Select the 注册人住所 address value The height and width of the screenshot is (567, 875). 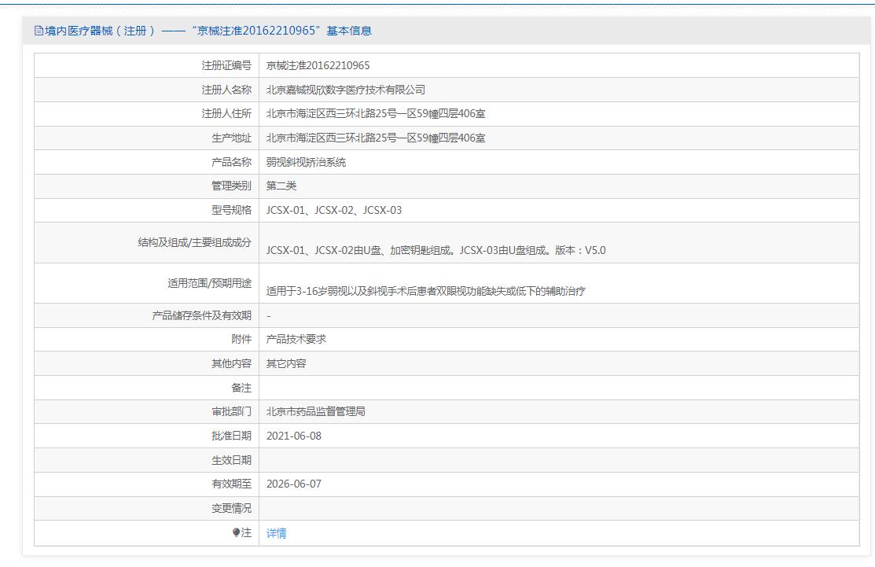(376, 114)
